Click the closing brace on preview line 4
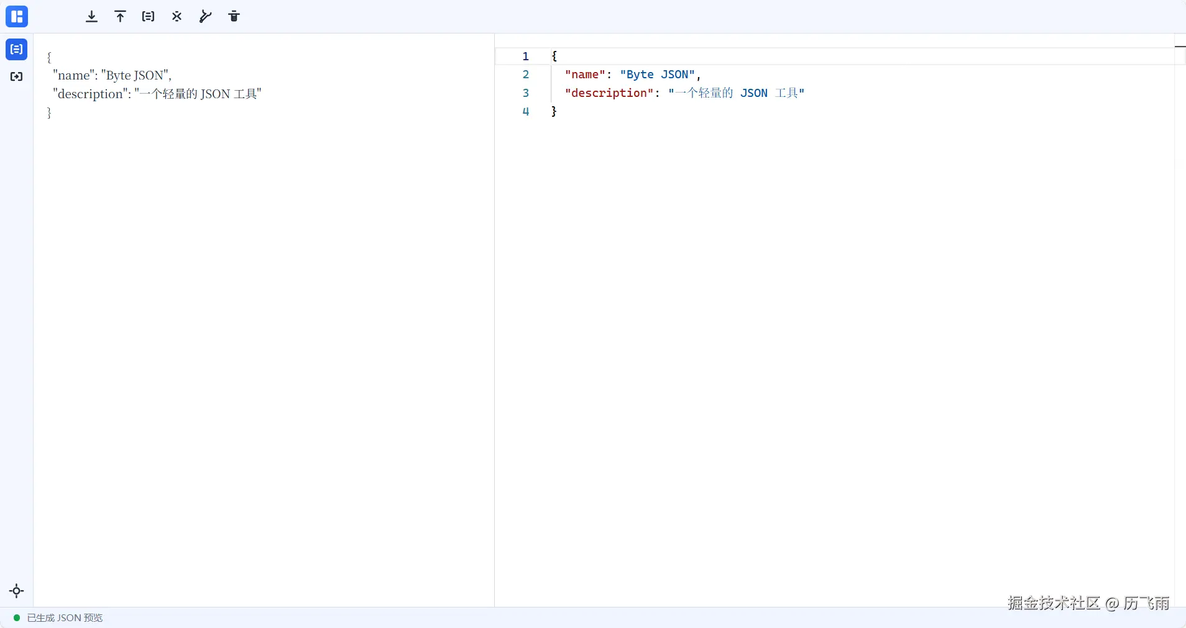 pos(554,111)
